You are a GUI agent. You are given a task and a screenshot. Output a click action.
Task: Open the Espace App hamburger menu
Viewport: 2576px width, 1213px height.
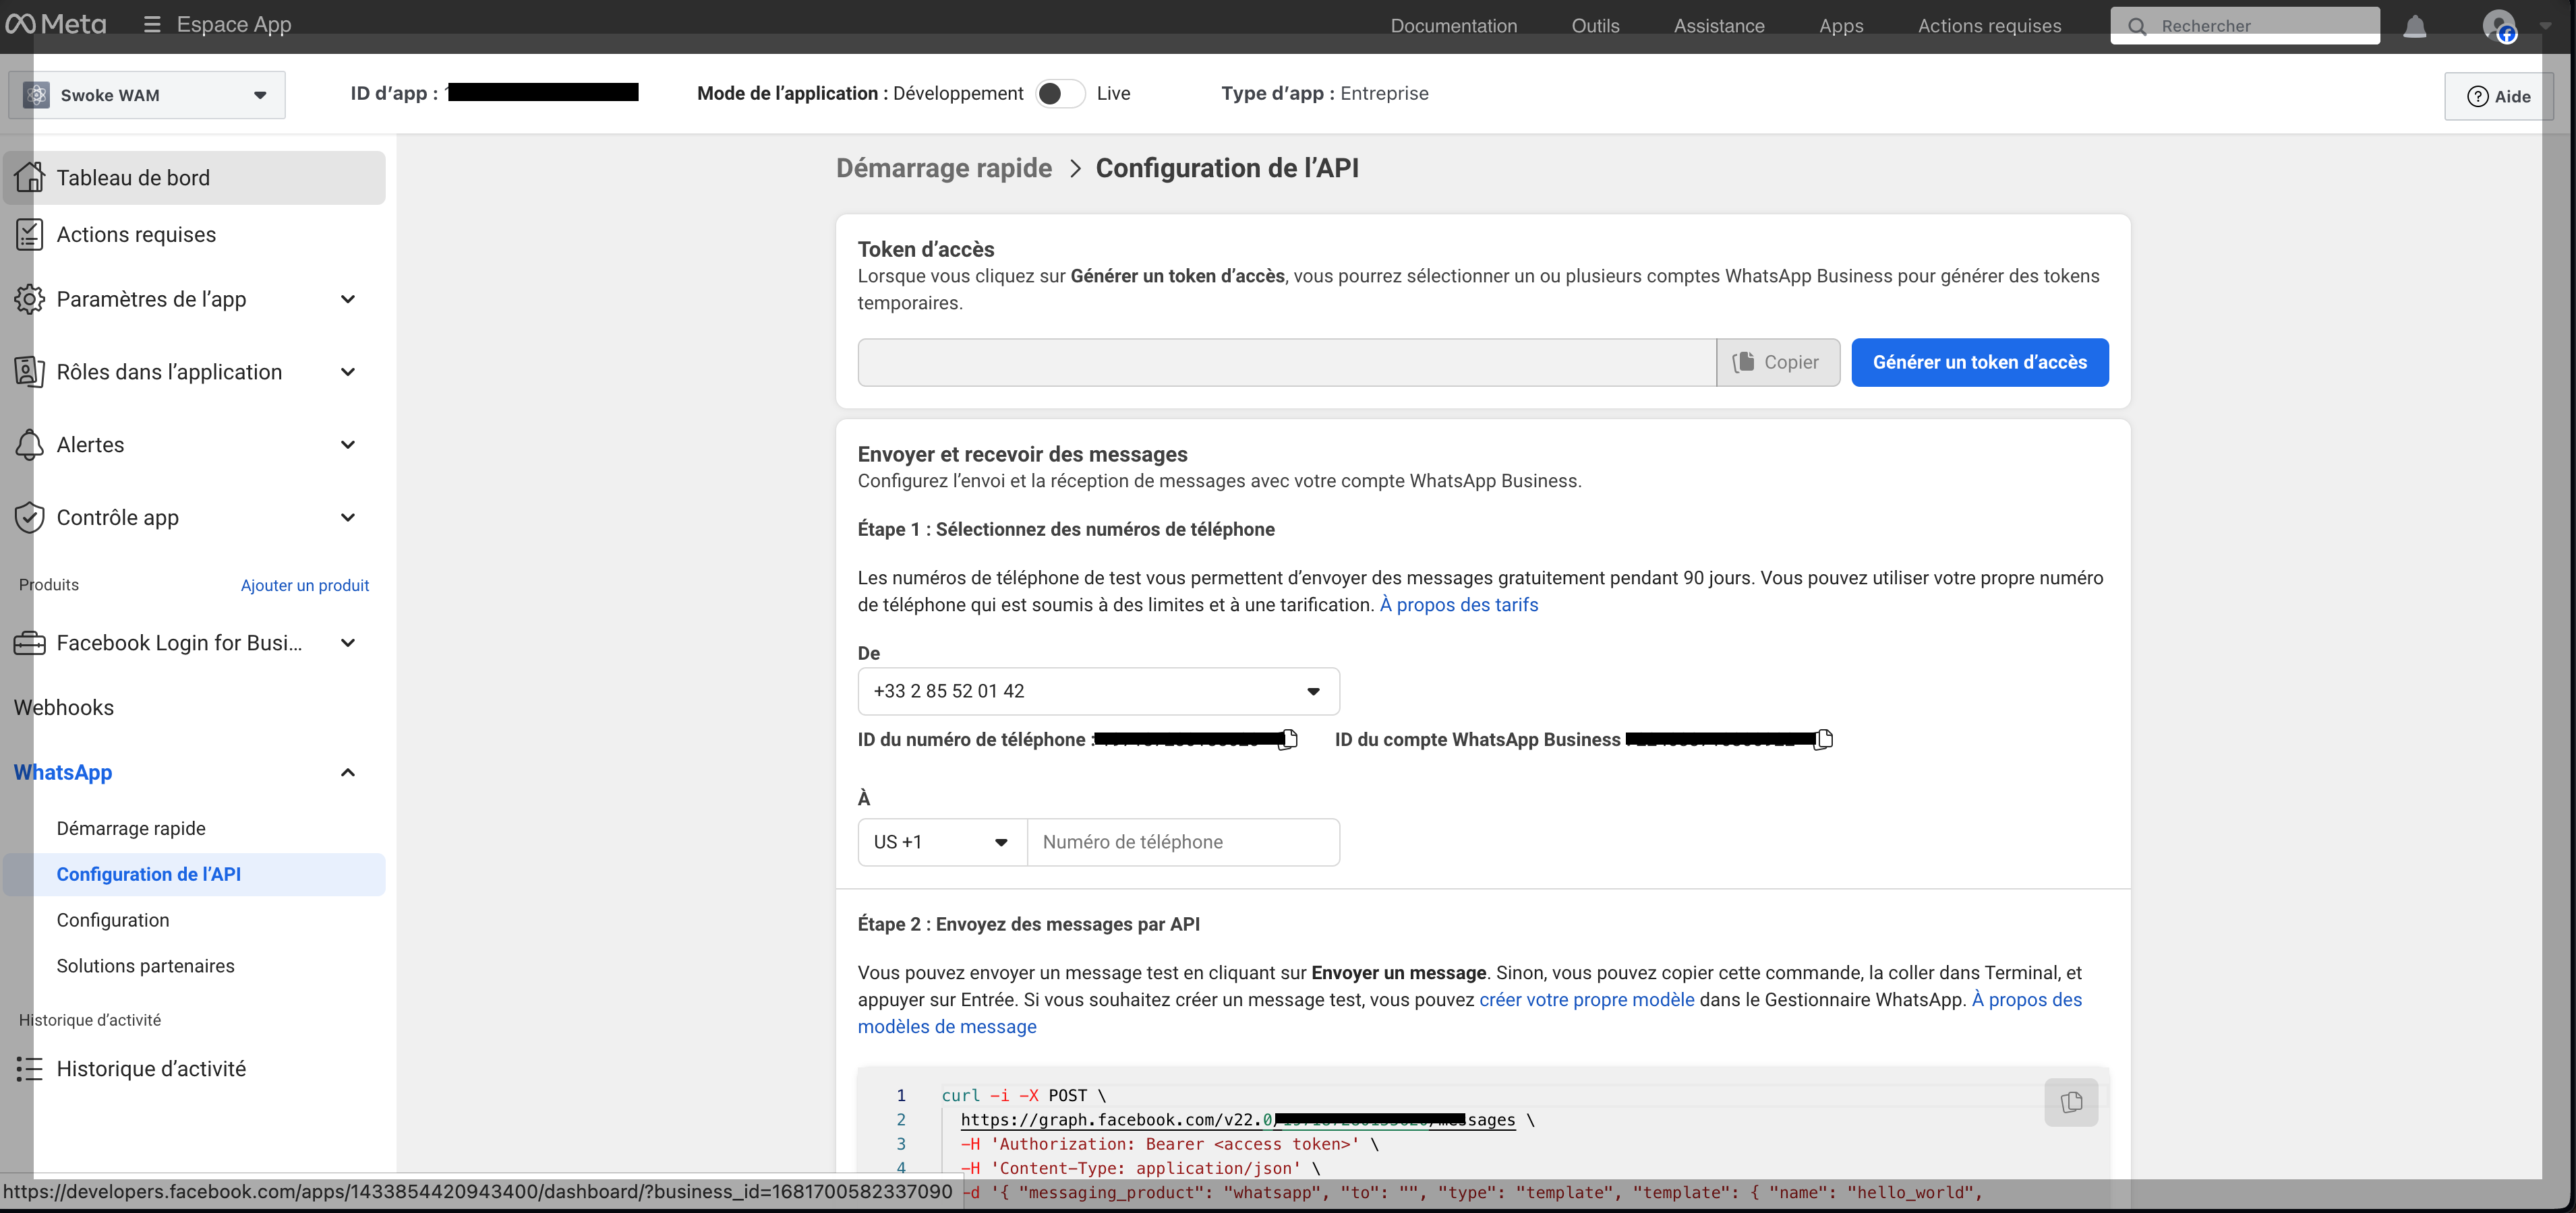pos(152,24)
